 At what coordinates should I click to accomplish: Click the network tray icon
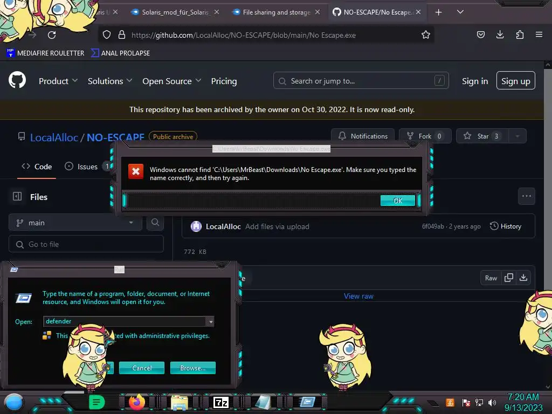click(x=479, y=402)
